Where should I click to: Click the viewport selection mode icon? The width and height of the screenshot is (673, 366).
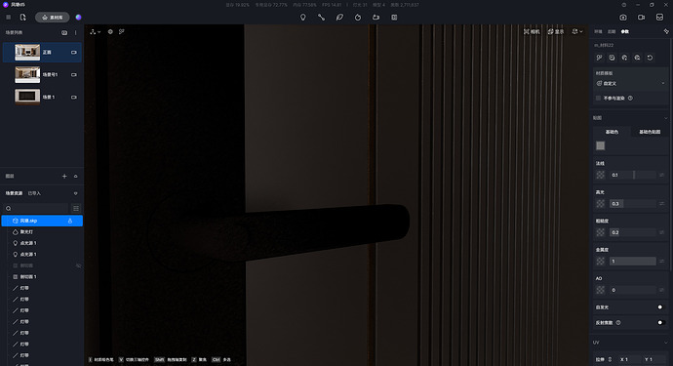(122, 32)
